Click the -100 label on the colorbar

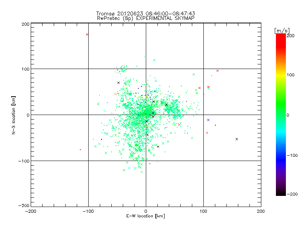(x=292, y=155)
